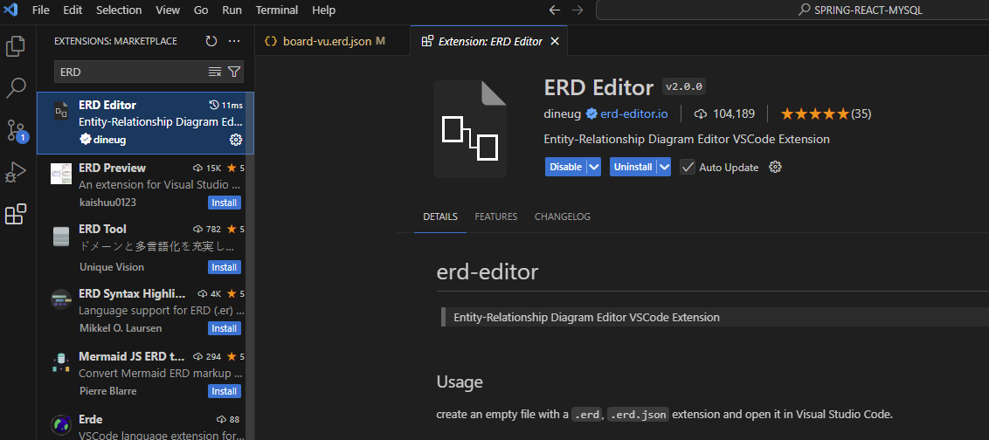Open manage gear for ERD Editor list item
This screenshot has width=989, height=440.
tap(236, 140)
